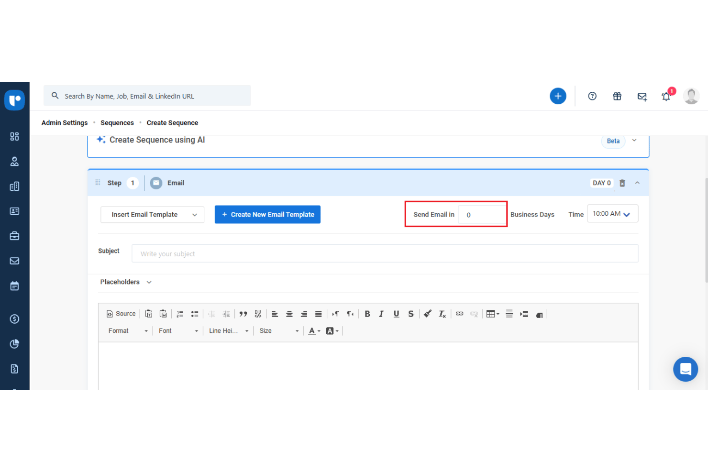Click the indent block icon after horizontal line
The width and height of the screenshot is (708, 472).
tap(524, 314)
